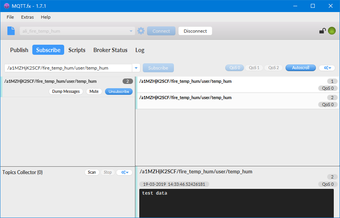The image size is (340, 218).
Task: Click message number badge 2 in detail pane
Action: click(x=332, y=177)
